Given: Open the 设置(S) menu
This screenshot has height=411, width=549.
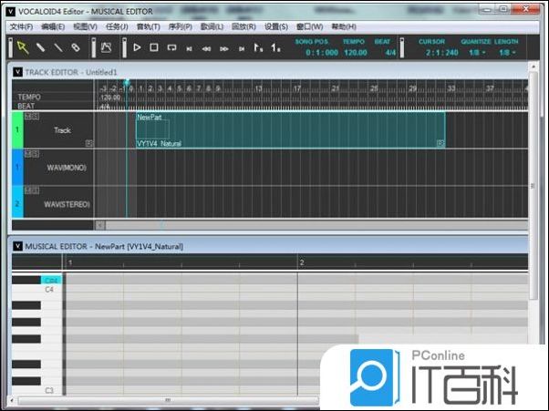Looking at the screenshot, I should click(x=276, y=27).
